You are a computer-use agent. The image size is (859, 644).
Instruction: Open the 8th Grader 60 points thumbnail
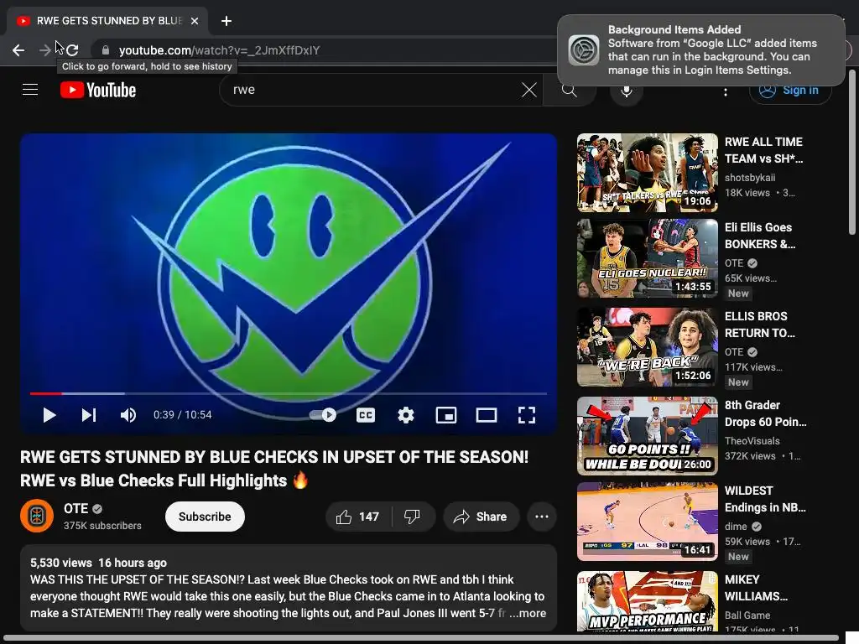[x=647, y=436]
